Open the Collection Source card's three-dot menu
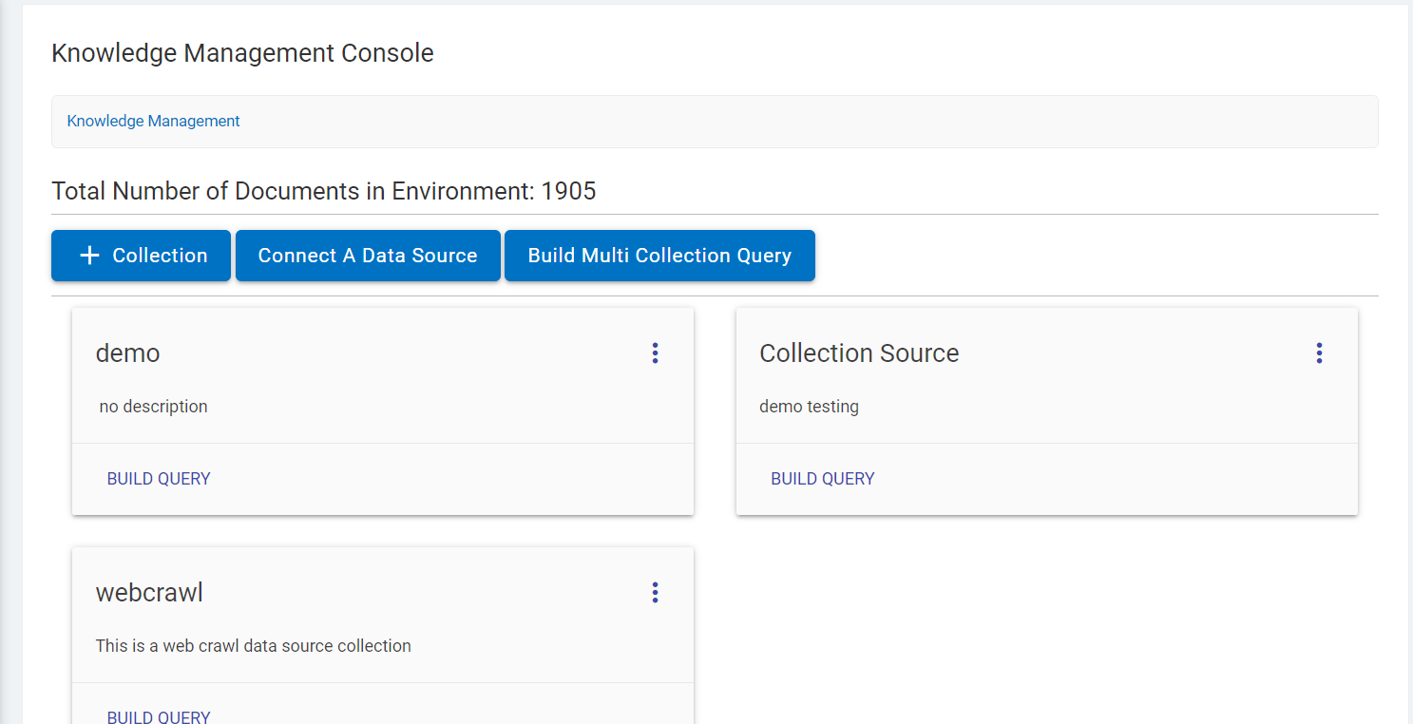Screen dimensions: 1413x724 pos(1319,353)
